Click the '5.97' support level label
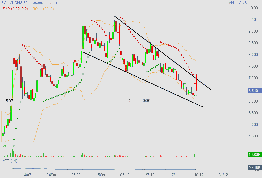Image resolution: width=262 pixels, height=178 pixels. point(9,101)
